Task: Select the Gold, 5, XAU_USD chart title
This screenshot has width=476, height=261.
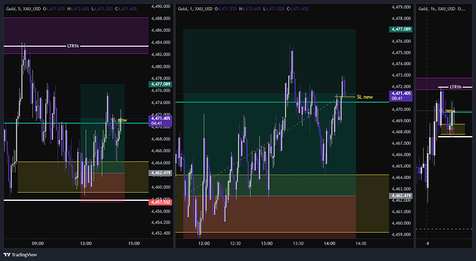Action: coord(23,9)
